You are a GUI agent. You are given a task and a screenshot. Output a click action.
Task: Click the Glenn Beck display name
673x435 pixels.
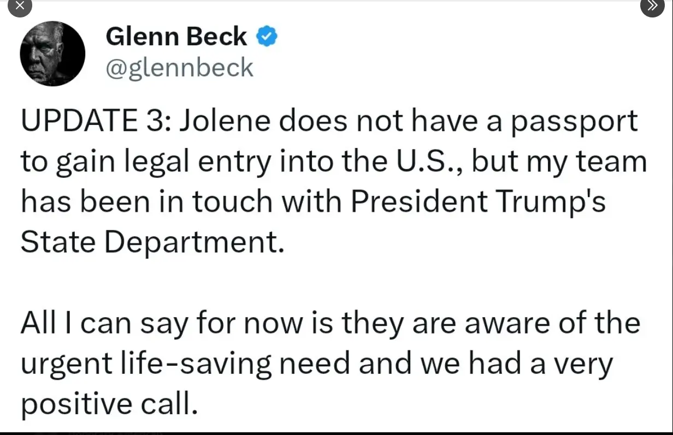tap(176, 37)
